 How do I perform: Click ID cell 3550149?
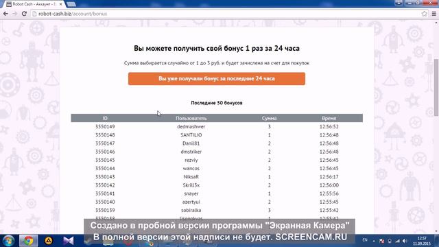(x=105, y=126)
